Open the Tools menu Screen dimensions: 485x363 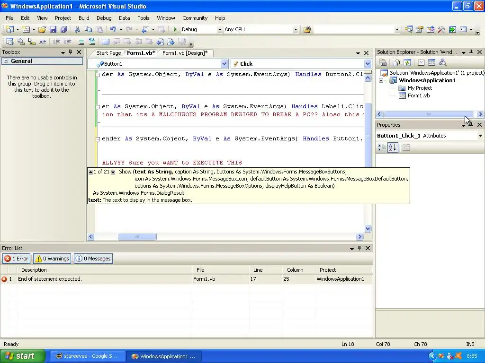(x=144, y=18)
